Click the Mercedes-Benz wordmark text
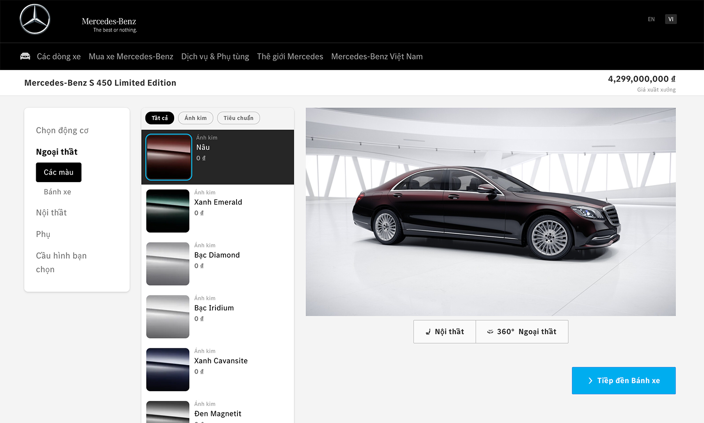Image resolution: width=704 pixels, height=423 pixels. [x=109, y=21]
